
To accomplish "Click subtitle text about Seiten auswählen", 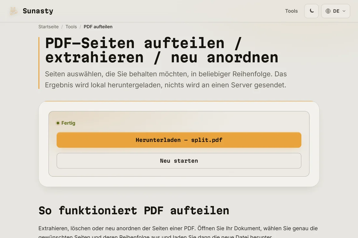I will tap(166, 80).
